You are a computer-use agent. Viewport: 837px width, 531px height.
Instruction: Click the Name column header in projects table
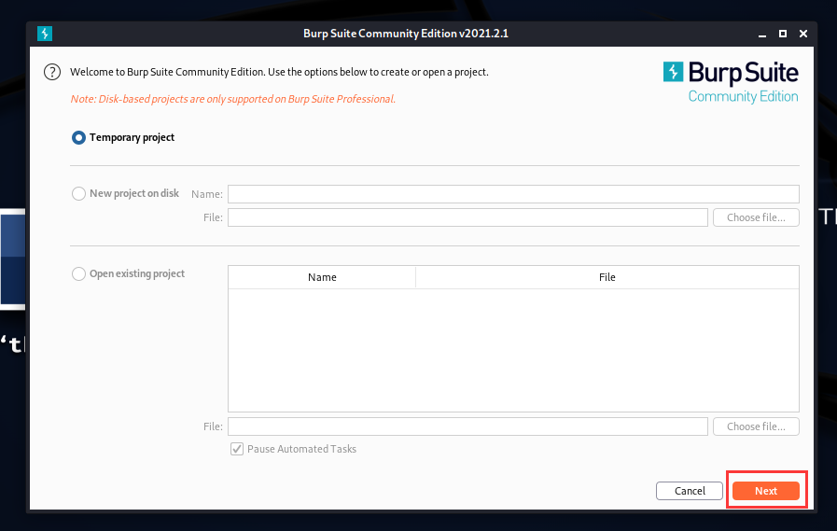click(322, 277)
